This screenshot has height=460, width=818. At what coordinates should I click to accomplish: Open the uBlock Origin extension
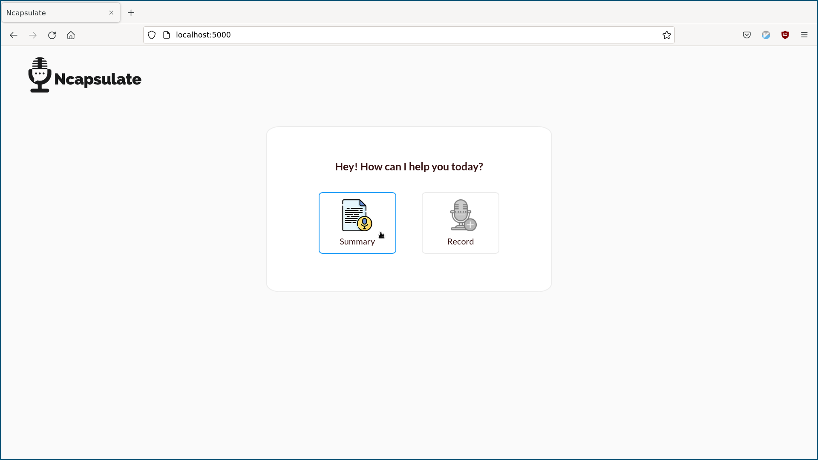785,35
